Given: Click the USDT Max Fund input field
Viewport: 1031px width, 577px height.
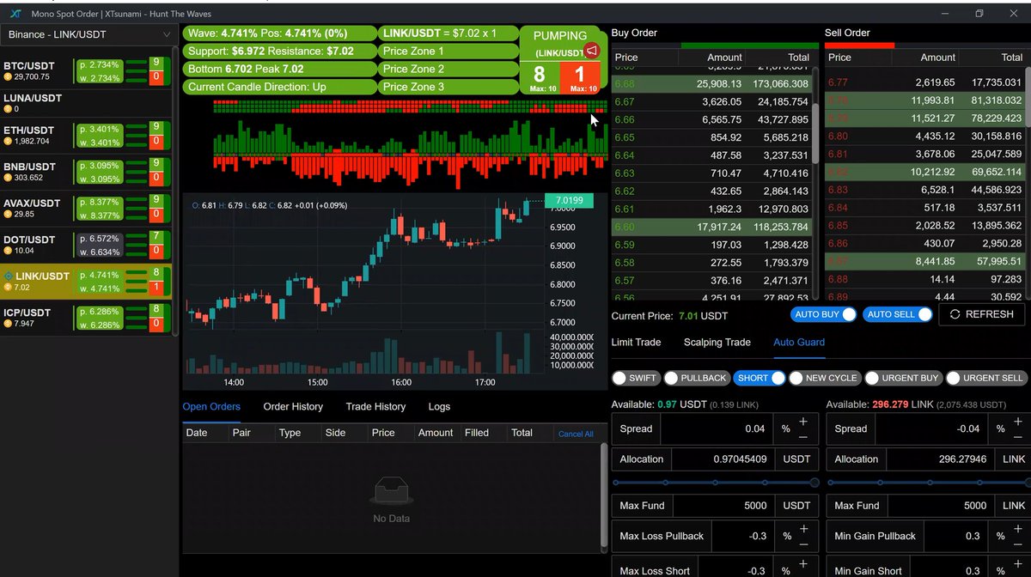Looking at the screenshot, I should (x=722, y=506).
